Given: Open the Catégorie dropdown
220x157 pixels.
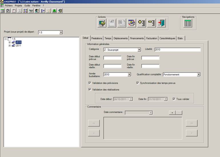Looking at the screenshot, I should (x=139, y=50).
